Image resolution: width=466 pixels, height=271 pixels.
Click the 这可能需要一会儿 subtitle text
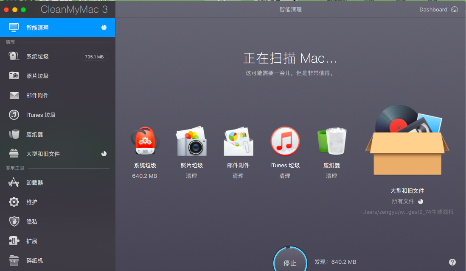coord(290,73)
